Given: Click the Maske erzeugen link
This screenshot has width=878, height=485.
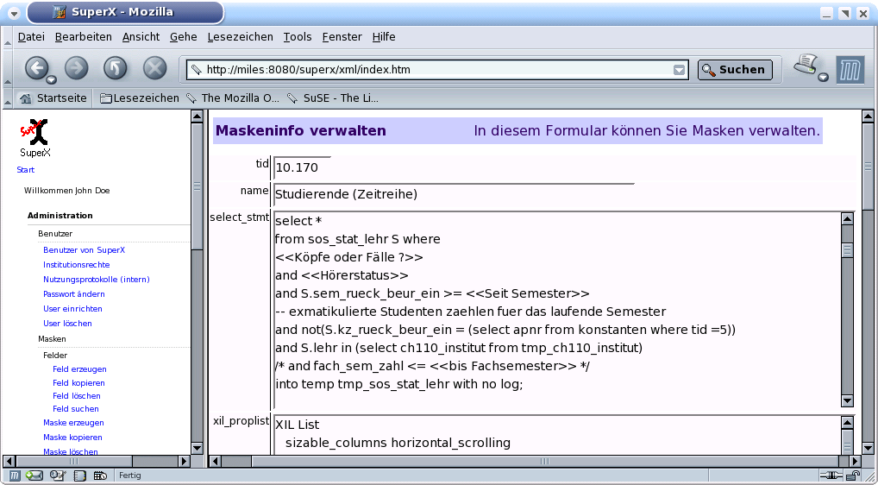Looking at the screenshot, I should pos(73,422).
